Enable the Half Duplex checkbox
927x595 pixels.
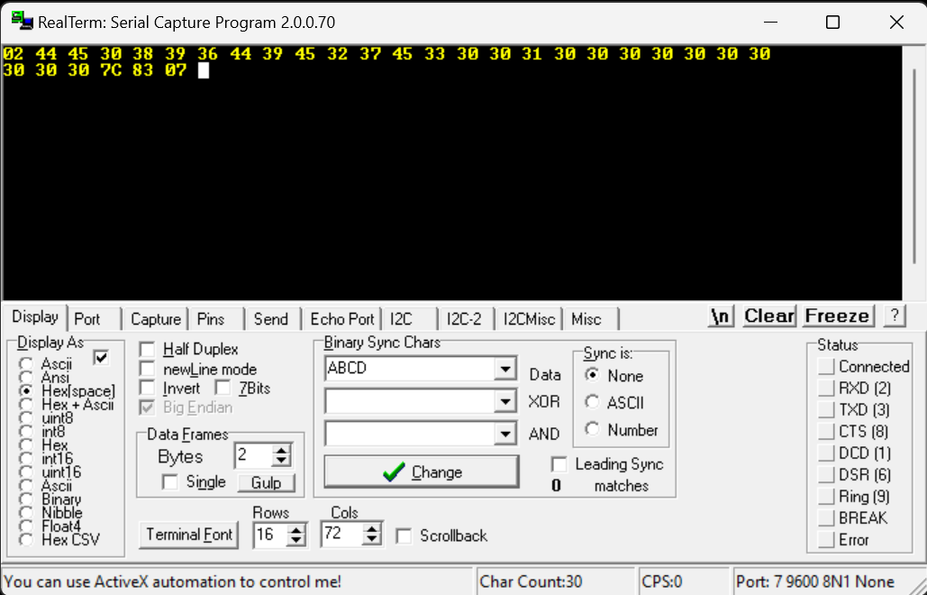[147, 349]
